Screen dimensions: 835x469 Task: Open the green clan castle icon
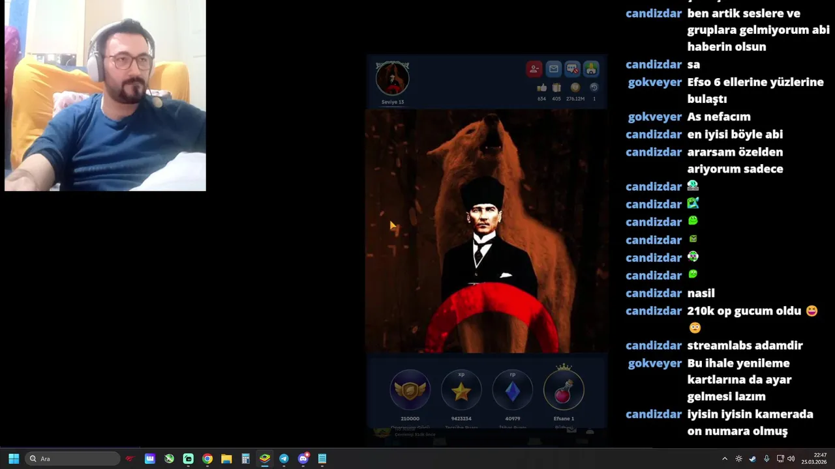click(x=591, y=69)
